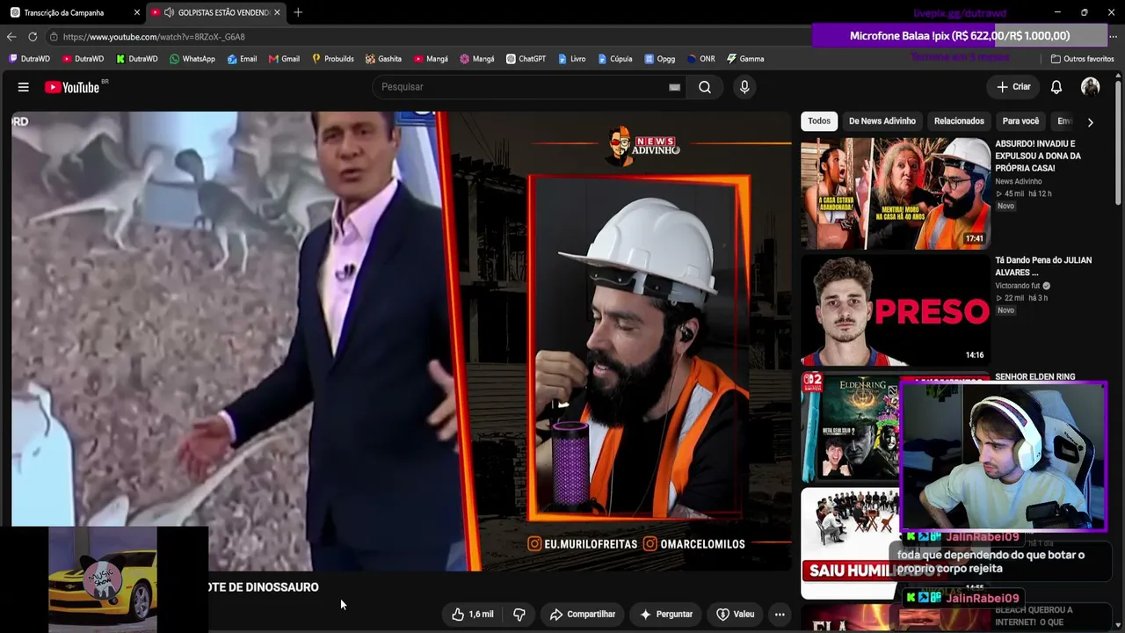This screenshot has width=1125, height=633.
Task: Like the video with 1,6 mil likes
Action: 473,615
